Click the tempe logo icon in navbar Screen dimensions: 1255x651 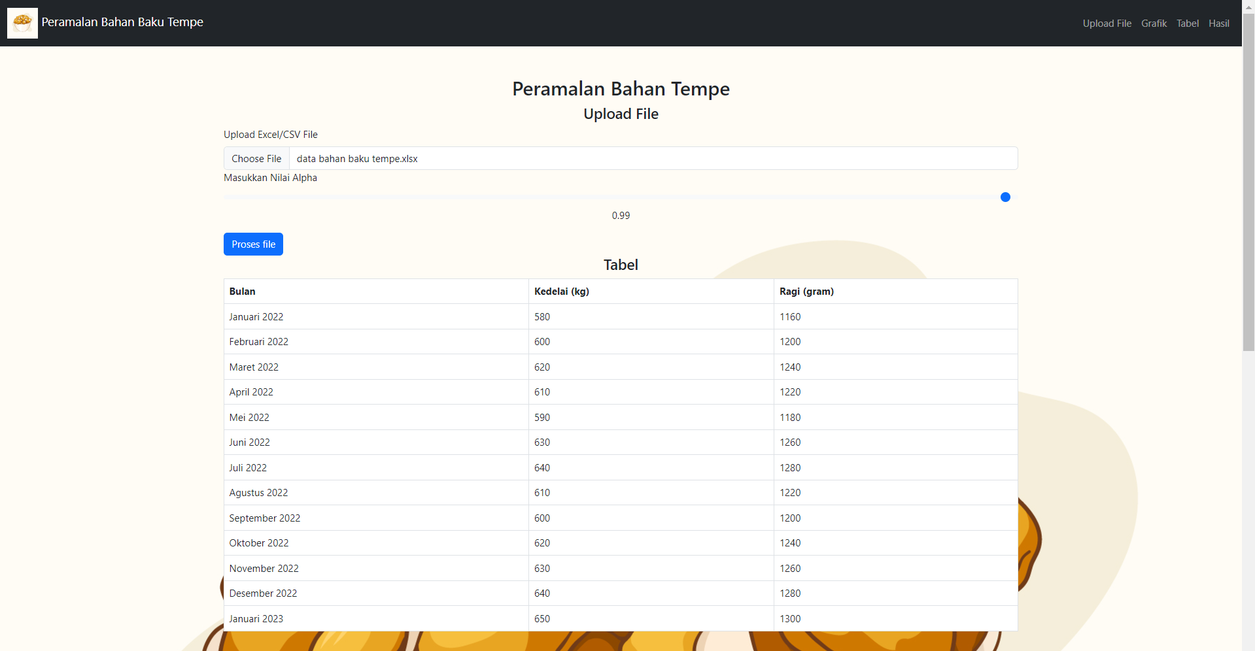point(22,23)
